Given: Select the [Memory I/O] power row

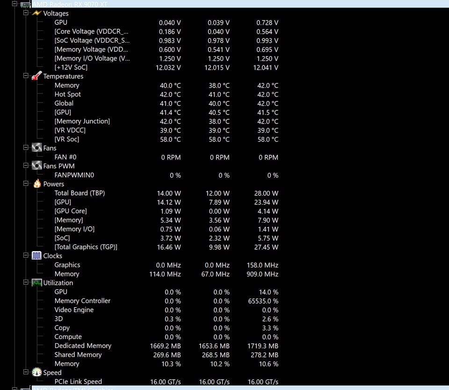Looking at the screenshot, I should tap(166, 229).
